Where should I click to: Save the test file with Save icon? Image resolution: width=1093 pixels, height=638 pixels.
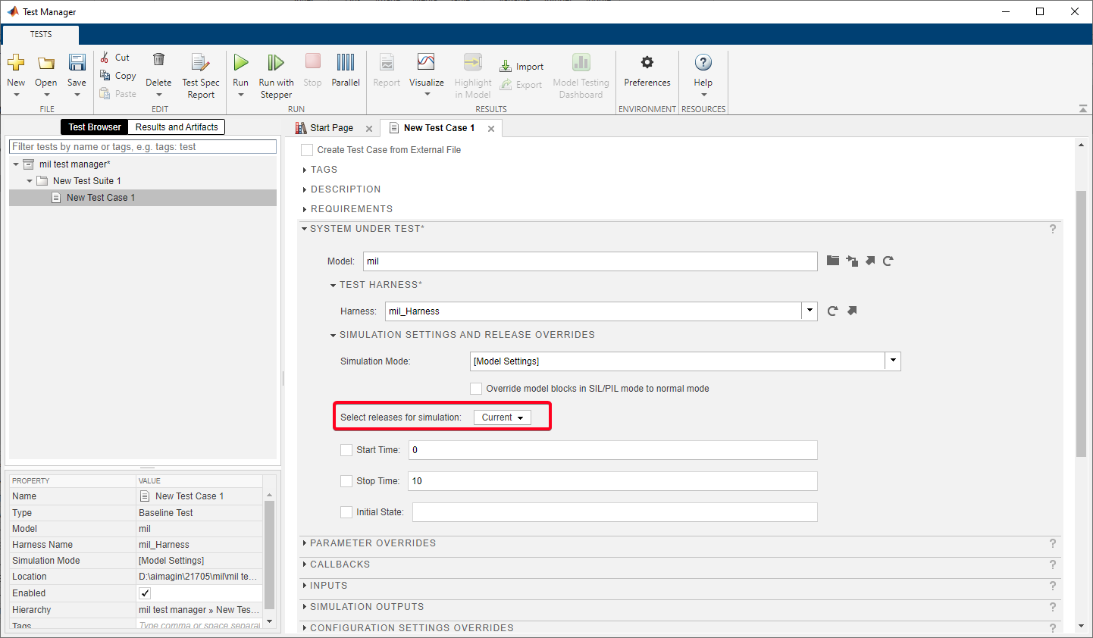click(77, 62)
